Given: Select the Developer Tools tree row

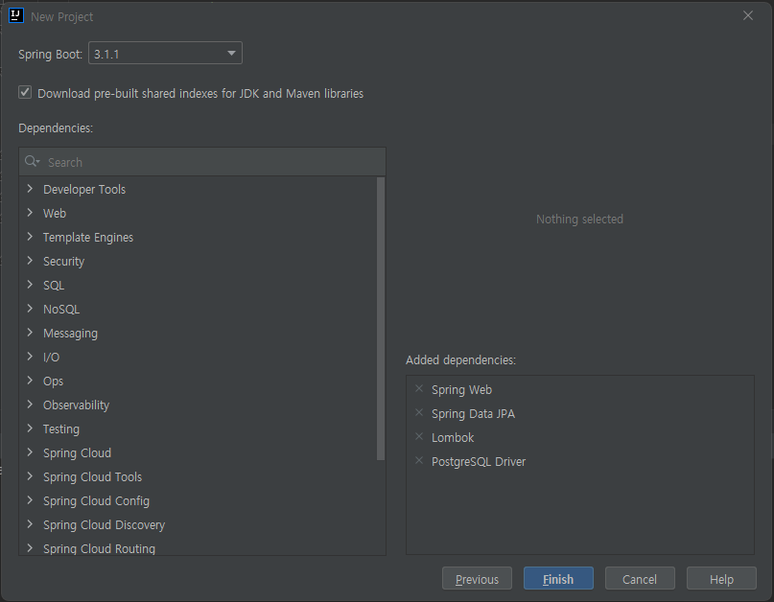Looking at the screenshot, I should (x=198, y=189).
